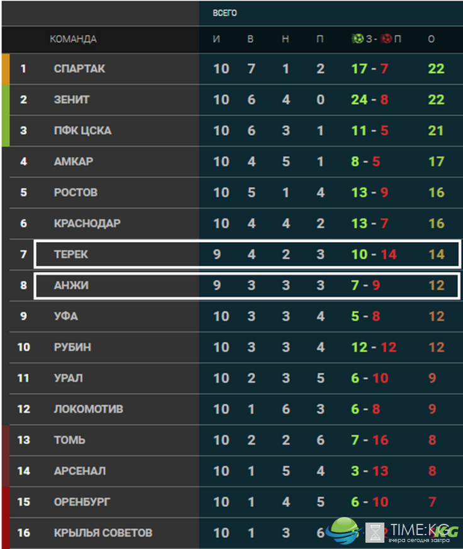Viewport: 463px width, 549px height.
Task: Open the Спартак team link
Action: 79,69
